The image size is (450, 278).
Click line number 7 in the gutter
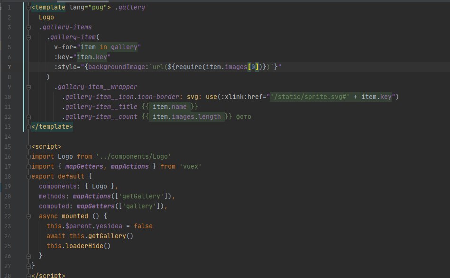9,67
